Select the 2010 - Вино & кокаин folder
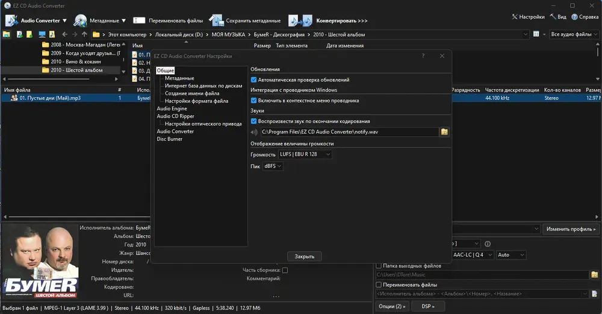Viewport: 602px width, 314px height. tap(76, 61)
